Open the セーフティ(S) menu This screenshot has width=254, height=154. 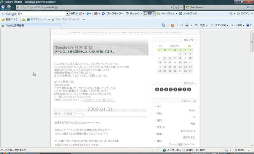pyautogui.click(x=219, y=25)
